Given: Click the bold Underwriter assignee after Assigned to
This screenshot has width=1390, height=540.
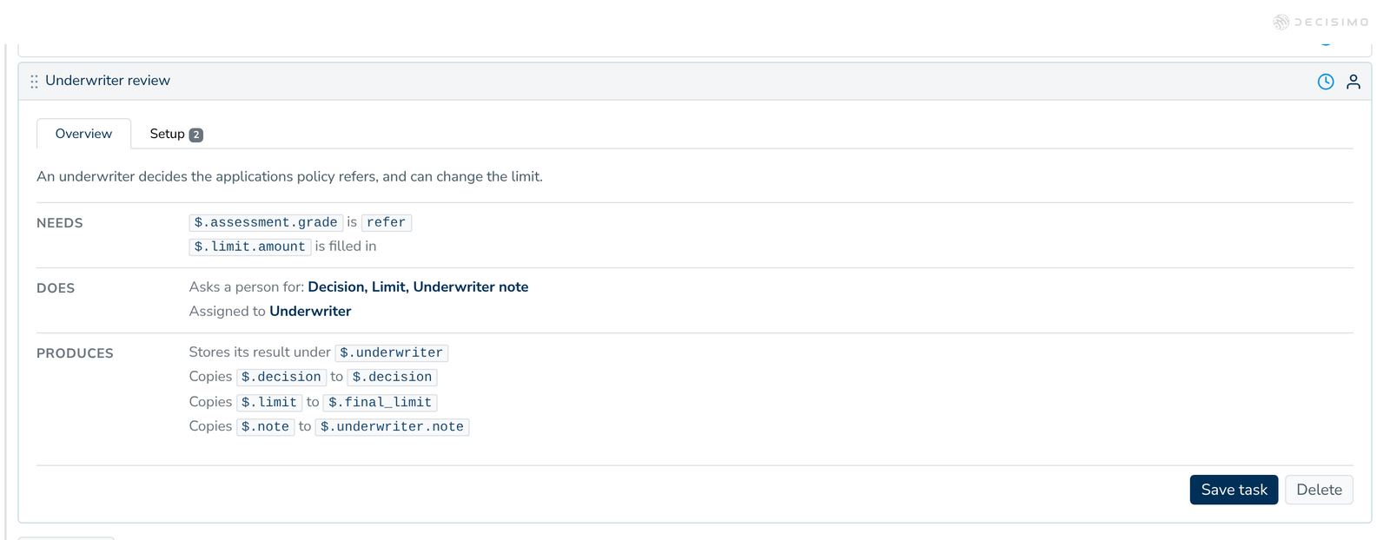Looking at the screenshot, I should pyautogui.click(x=310, y=311).
